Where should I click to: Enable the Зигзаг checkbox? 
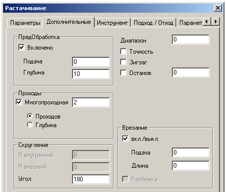click(123, 62)
